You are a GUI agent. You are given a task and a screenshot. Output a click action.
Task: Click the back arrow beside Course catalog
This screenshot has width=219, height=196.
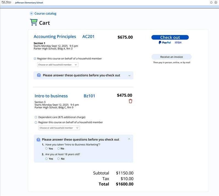pyautogui.click(x=31, y=14)
